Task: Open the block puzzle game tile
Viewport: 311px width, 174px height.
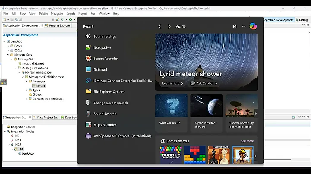Action: [195, 155]
